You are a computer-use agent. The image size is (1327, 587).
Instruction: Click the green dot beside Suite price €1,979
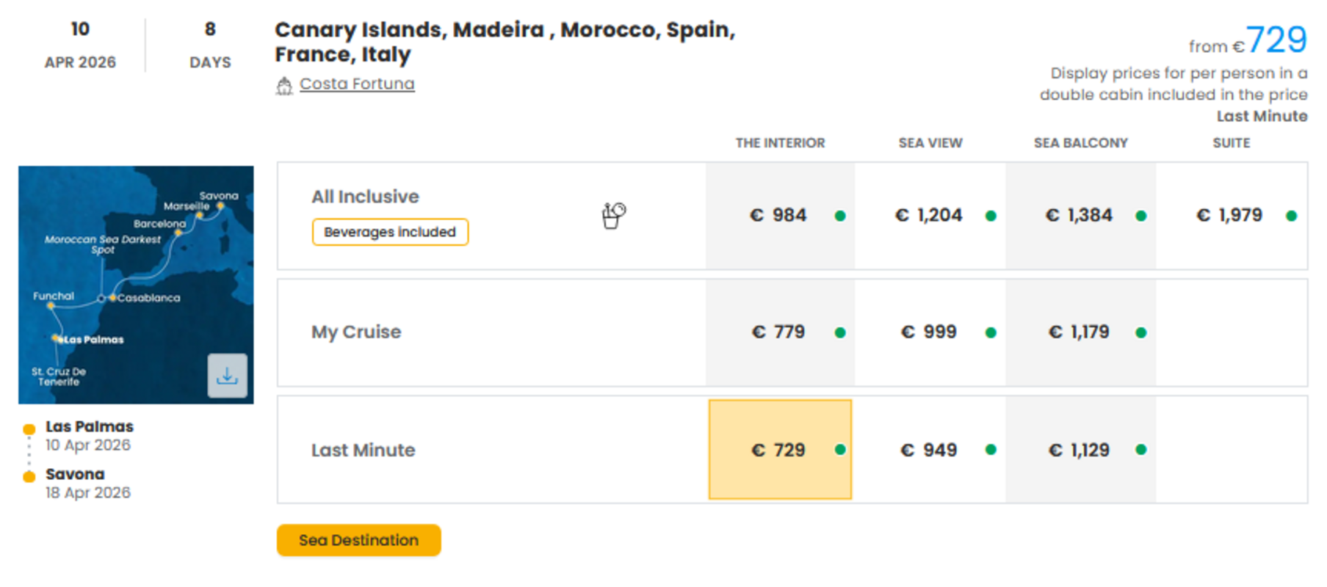coord(1292,215)
